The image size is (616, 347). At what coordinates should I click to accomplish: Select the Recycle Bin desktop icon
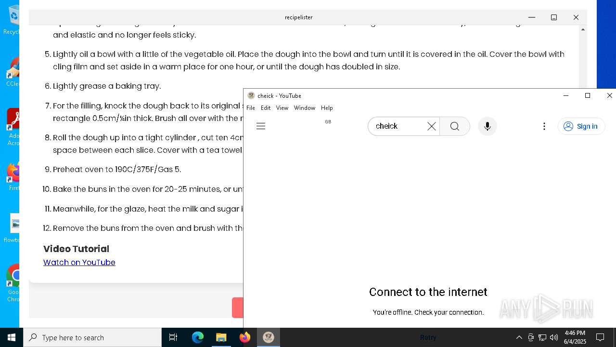13,20
